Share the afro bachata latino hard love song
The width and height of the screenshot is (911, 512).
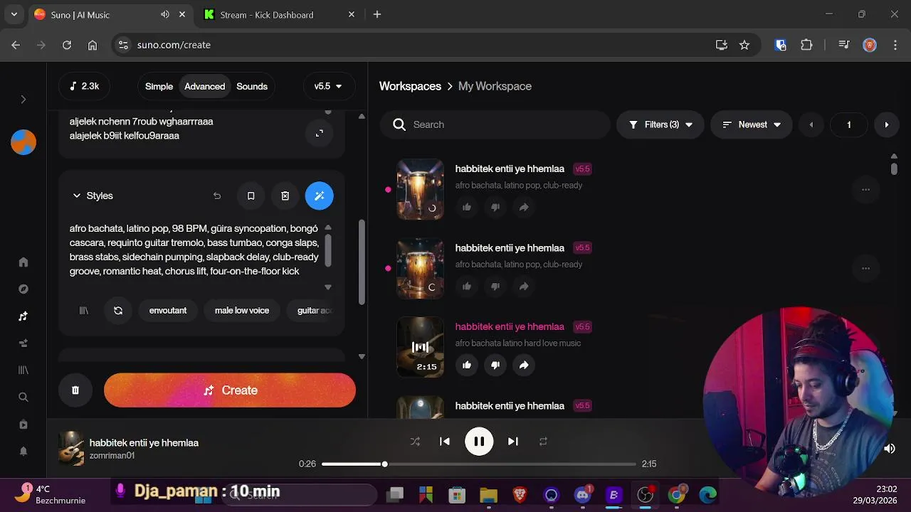(524, 365)
